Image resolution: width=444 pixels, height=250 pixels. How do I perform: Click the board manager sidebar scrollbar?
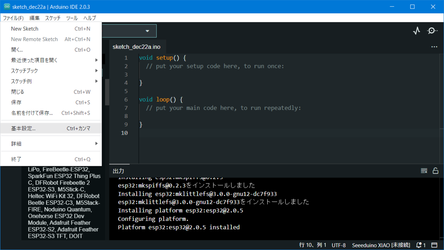click(107, 92)
